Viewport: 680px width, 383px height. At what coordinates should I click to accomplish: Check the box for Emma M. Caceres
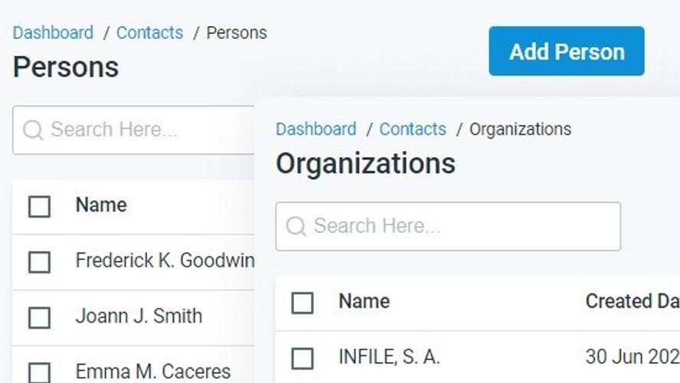(x=40, y=373)
